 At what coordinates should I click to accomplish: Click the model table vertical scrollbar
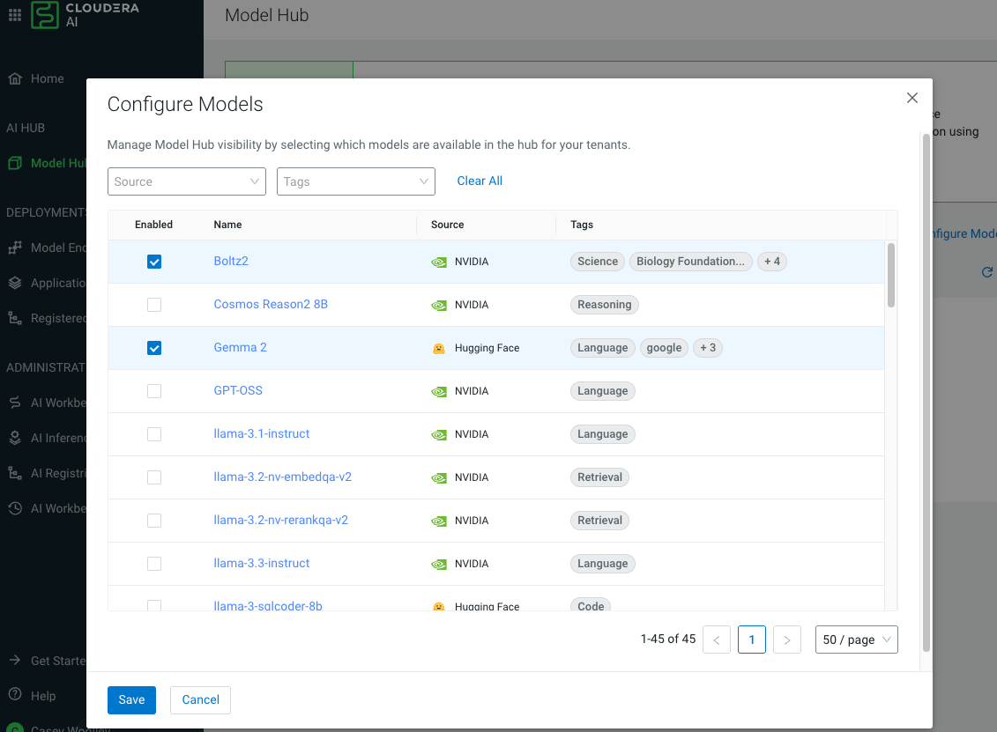[x=891, y=275]
